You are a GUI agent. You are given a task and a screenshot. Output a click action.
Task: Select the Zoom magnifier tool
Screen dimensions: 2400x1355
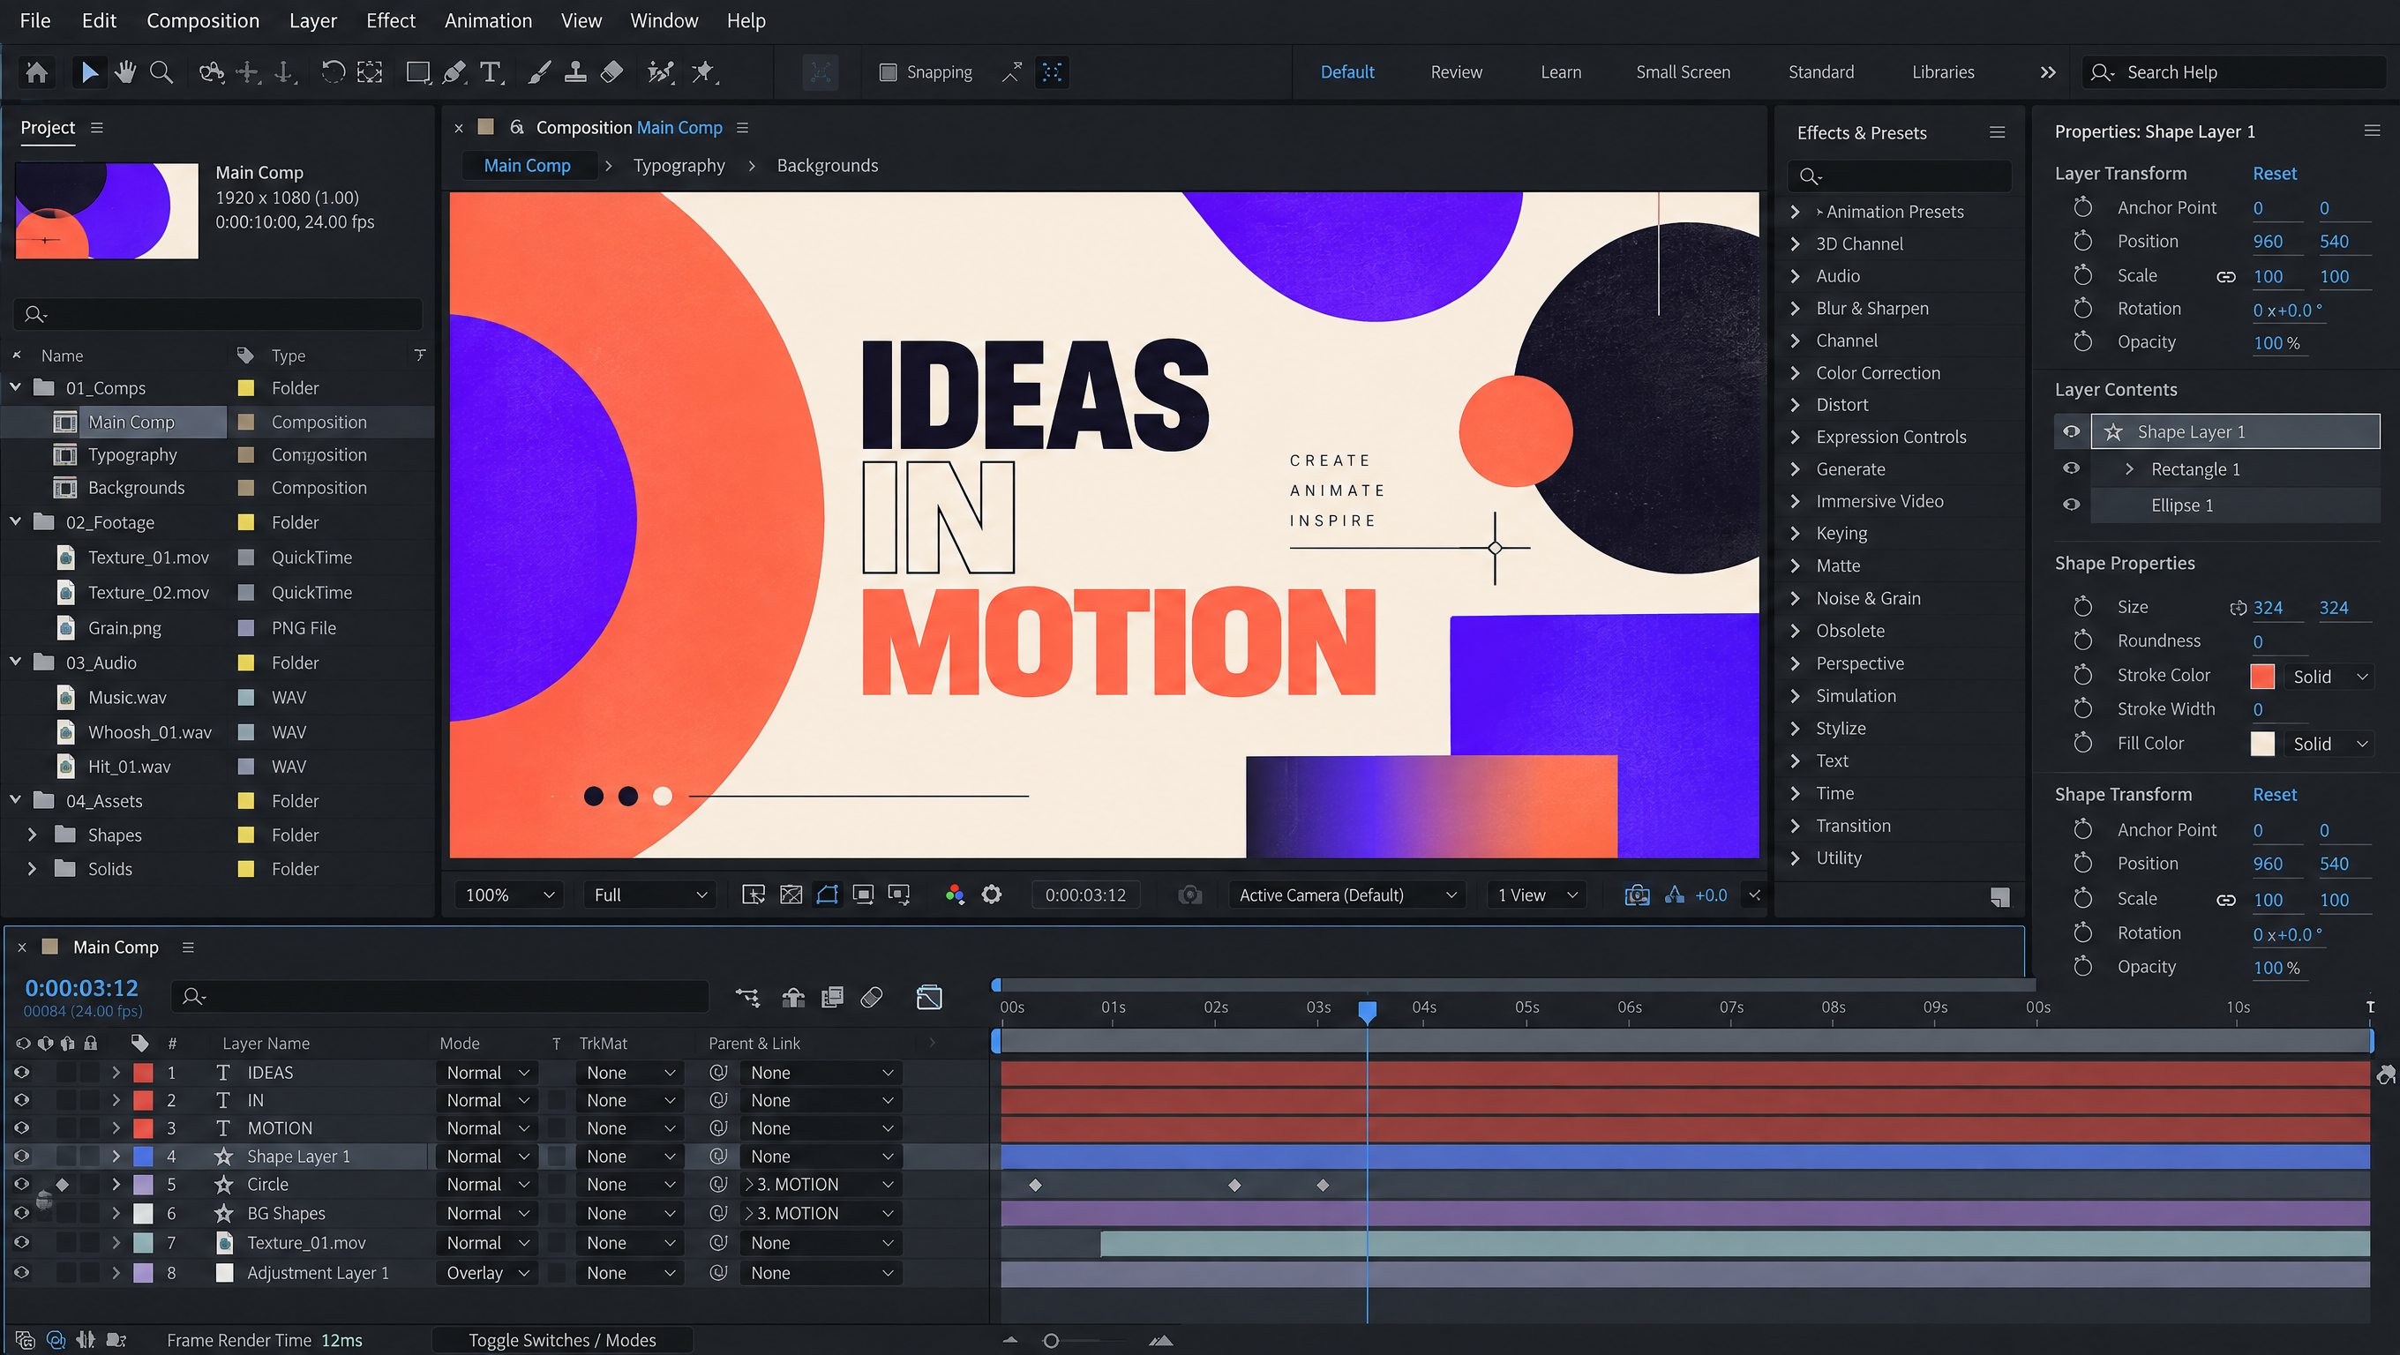click(161, 71)
